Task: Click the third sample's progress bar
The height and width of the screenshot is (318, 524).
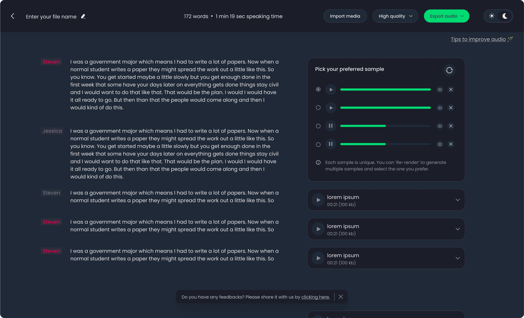Action: (385, 126)
